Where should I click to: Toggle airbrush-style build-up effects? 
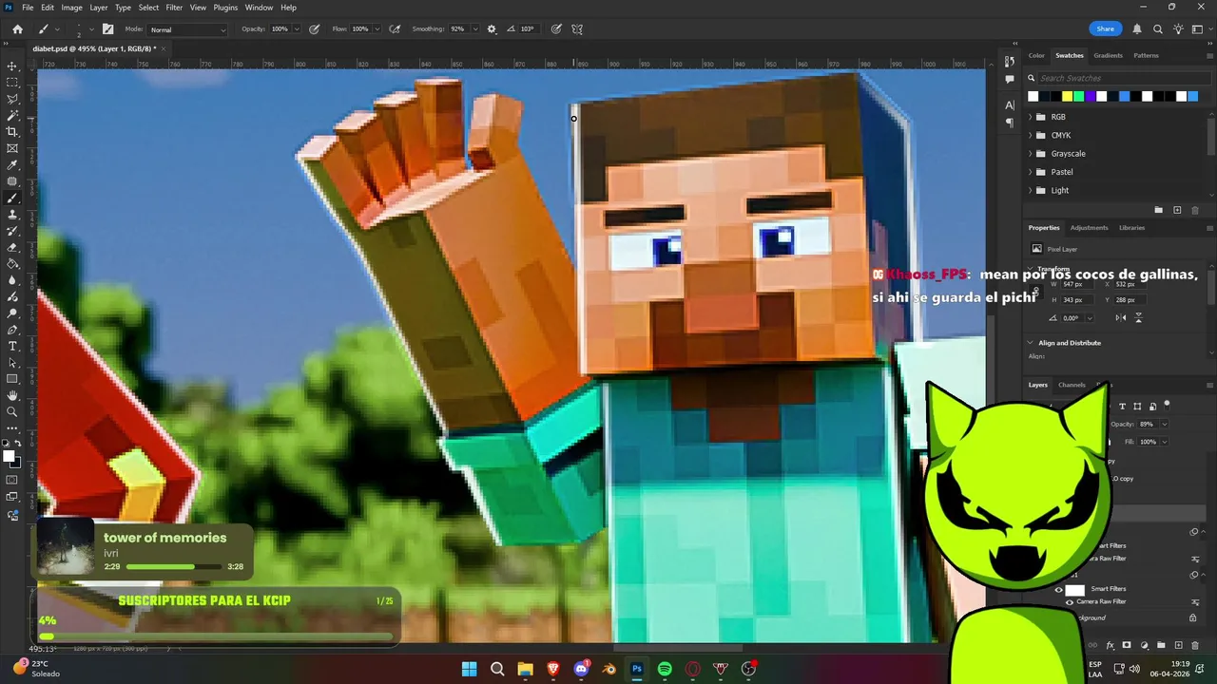395,29
